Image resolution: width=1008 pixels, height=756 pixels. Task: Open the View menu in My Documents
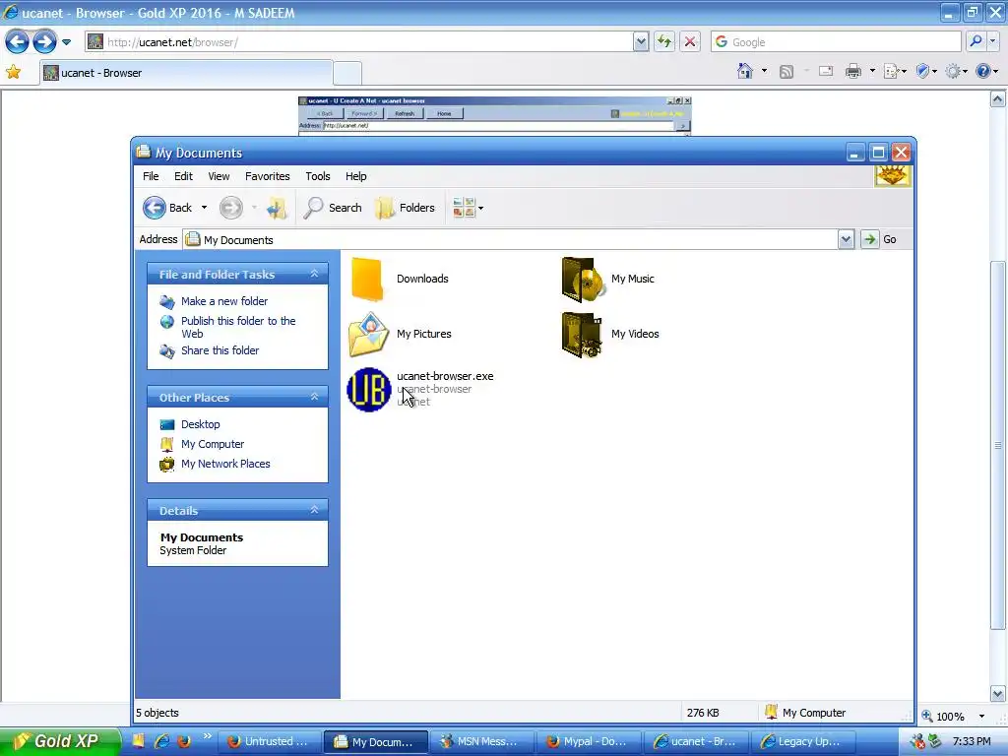pos(219,176)
